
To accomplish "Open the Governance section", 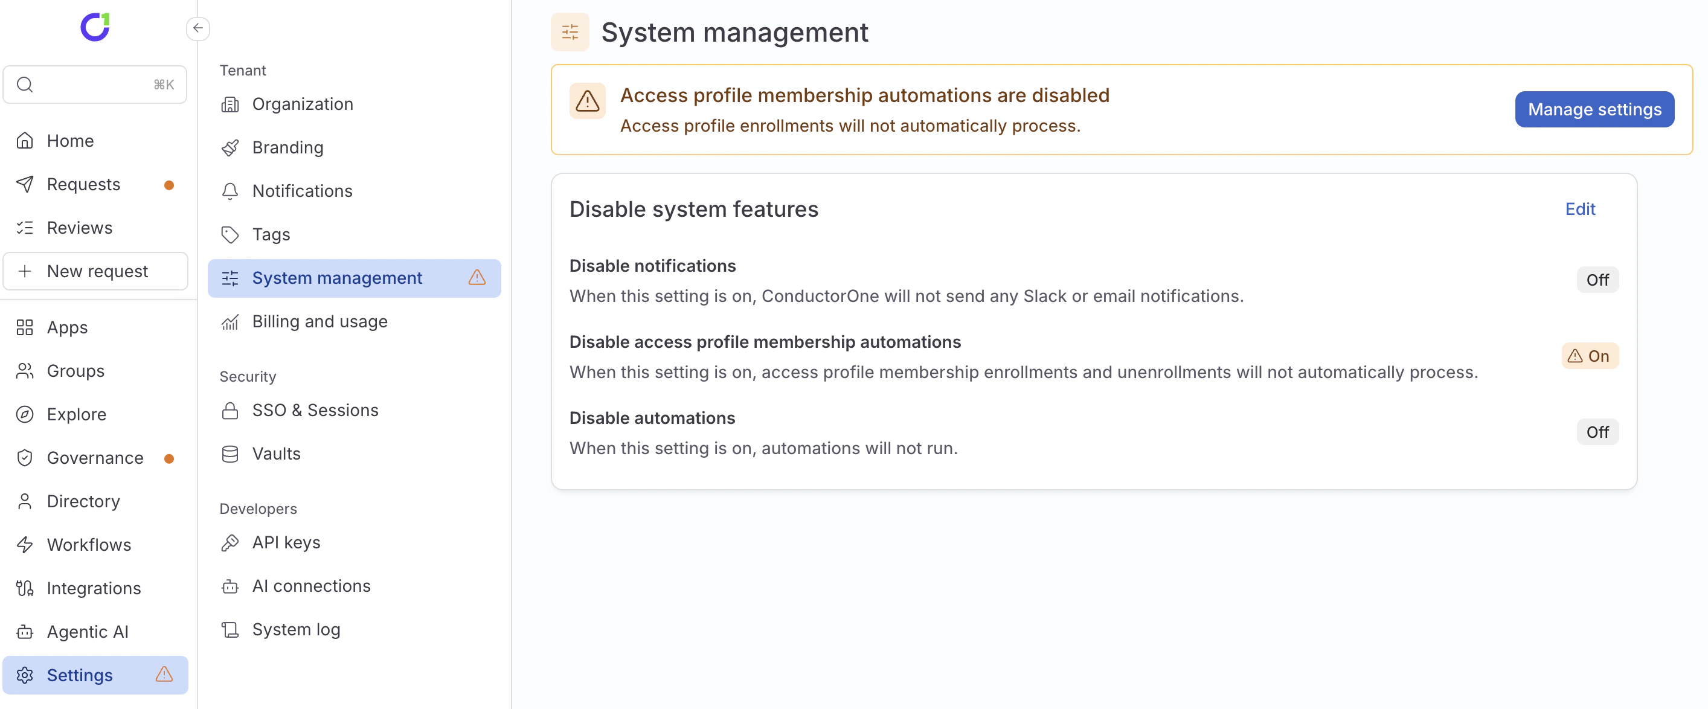I will [x=95, y=458].
